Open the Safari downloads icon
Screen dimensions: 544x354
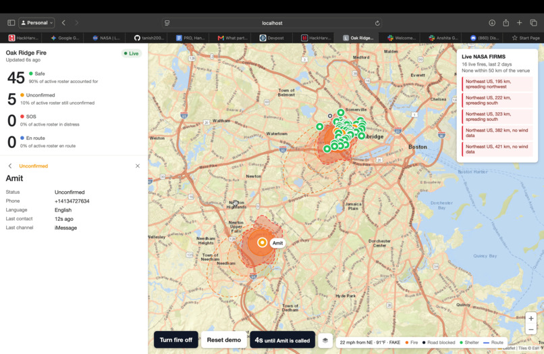tap(492, 22)
